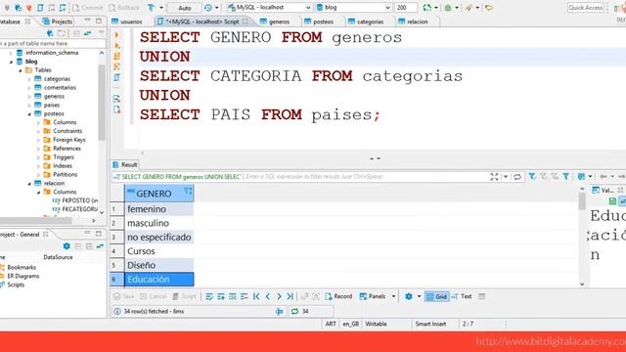Viewport: 626px width, 352px height.
Task: Click the maximize result panel icon
Action: pos(494,176)
